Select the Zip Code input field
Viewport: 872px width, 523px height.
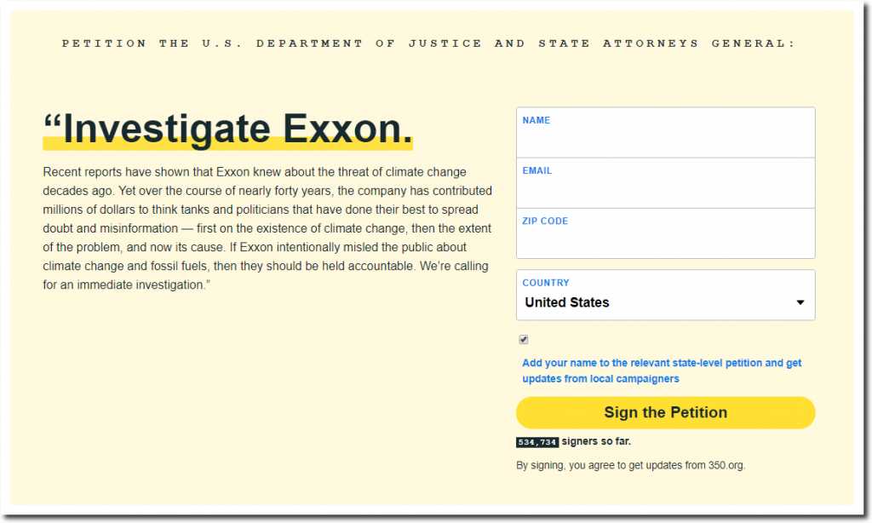coord(666,233)
